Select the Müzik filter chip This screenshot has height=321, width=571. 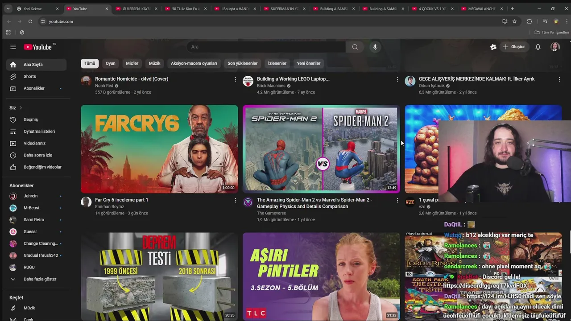154,63
